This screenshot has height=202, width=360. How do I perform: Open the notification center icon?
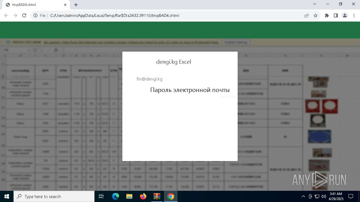(351, 196)
